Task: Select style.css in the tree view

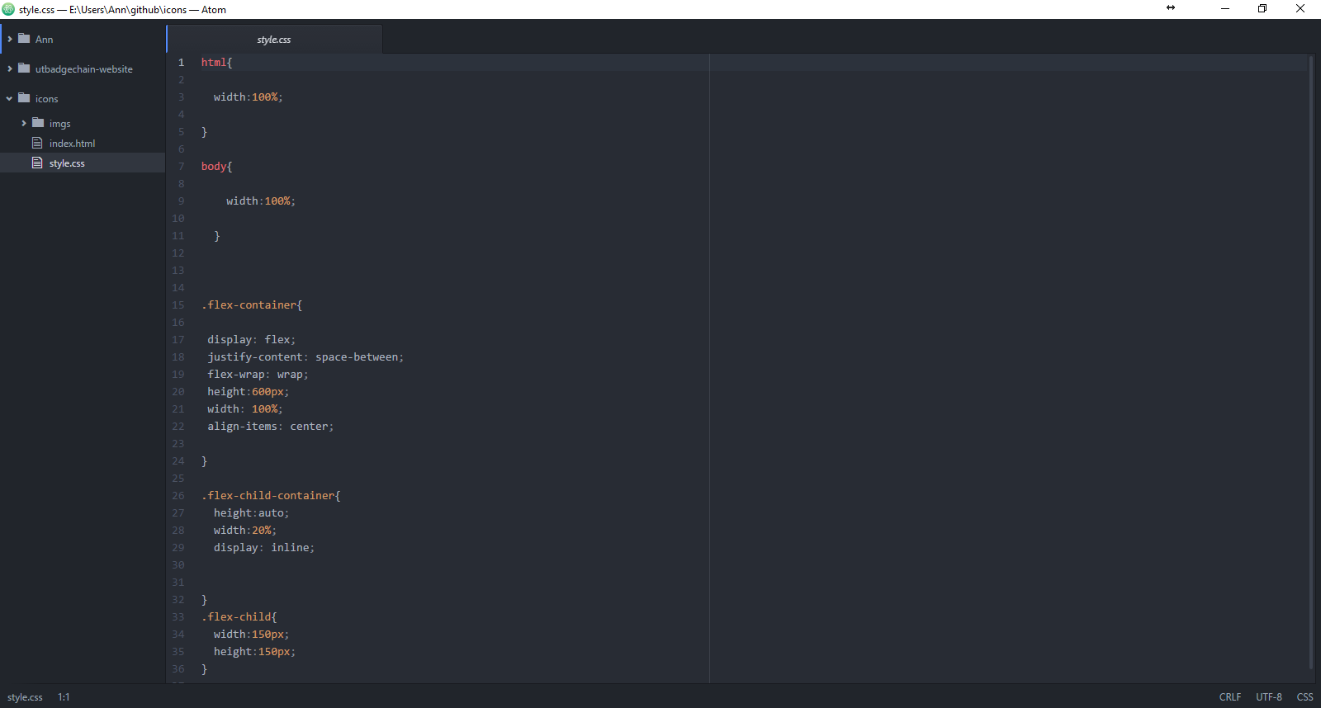Action: point(67,163)
